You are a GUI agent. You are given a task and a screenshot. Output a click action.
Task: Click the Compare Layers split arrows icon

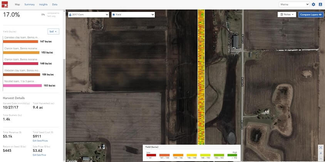(x=320, y=15)
